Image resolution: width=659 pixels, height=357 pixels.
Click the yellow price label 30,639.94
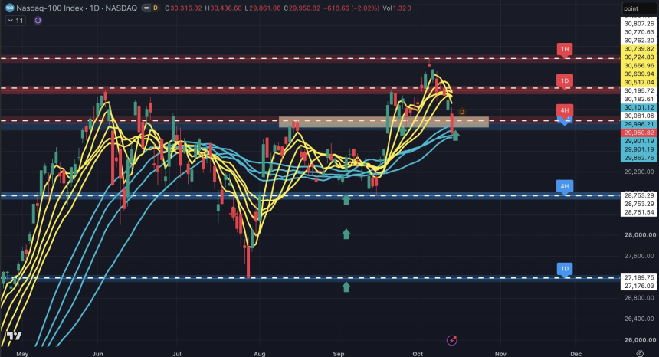(639, 74)
